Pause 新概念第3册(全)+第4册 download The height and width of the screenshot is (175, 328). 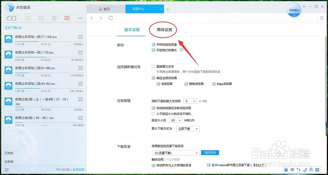coord(80,99)
